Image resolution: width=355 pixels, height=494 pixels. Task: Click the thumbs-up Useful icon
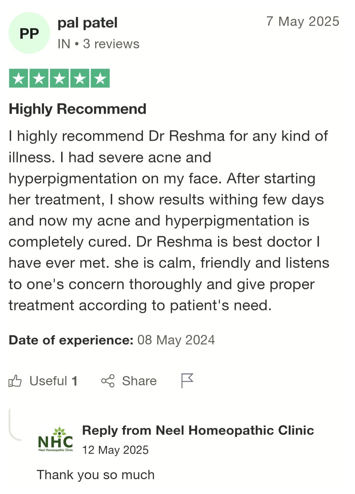point(15,381)
